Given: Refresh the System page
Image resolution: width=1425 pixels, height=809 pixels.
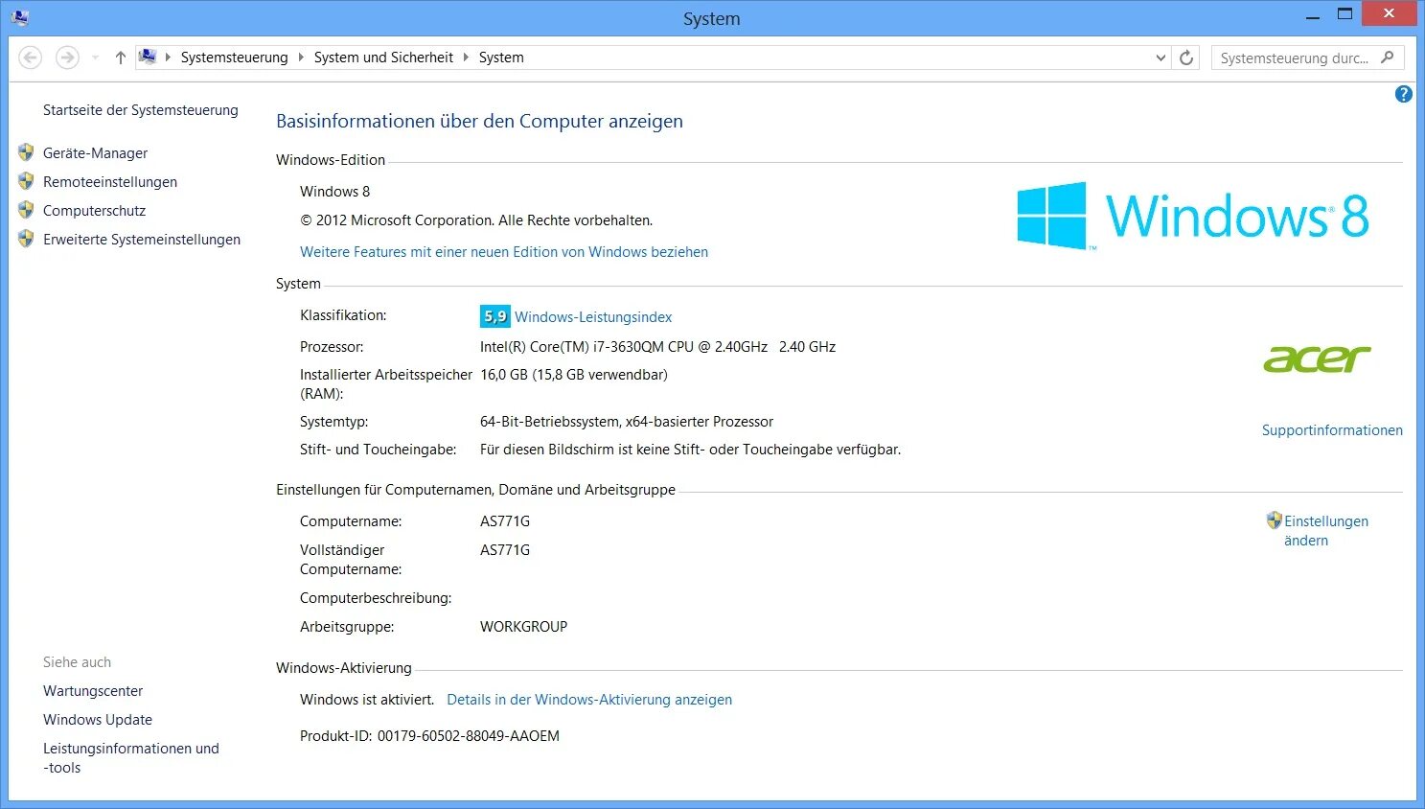Looking at the screenshot, I should 1186,58.
